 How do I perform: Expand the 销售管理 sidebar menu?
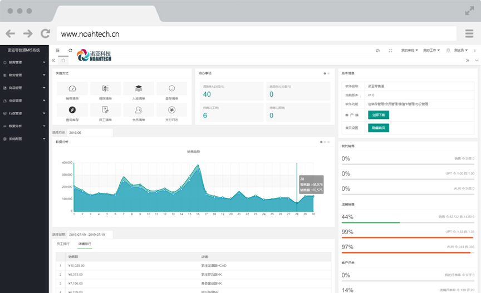point(24,62)
